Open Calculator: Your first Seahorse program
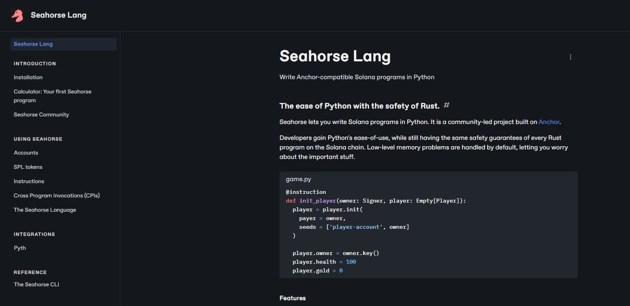Viewport: 630px width, 306px height. (52, 96)
